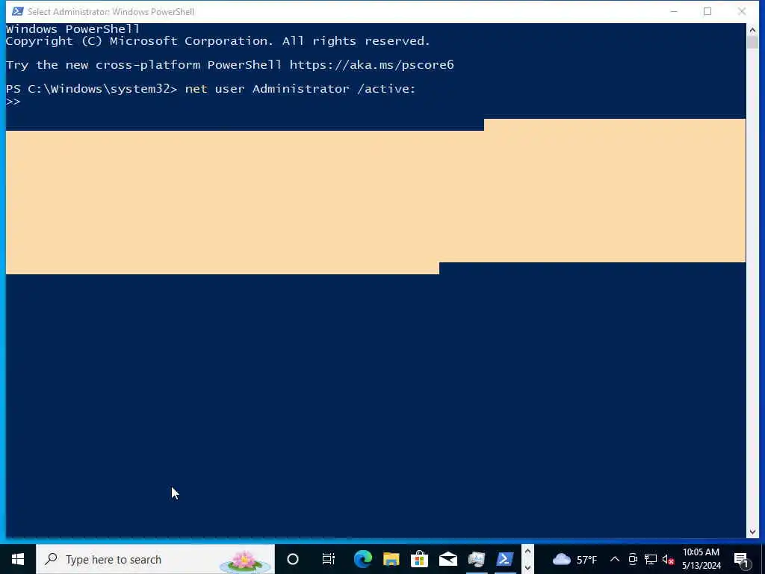Open Microsoft Store from the taskbar
The height and width of the screenshot is (574, 765).
[420, 559]
